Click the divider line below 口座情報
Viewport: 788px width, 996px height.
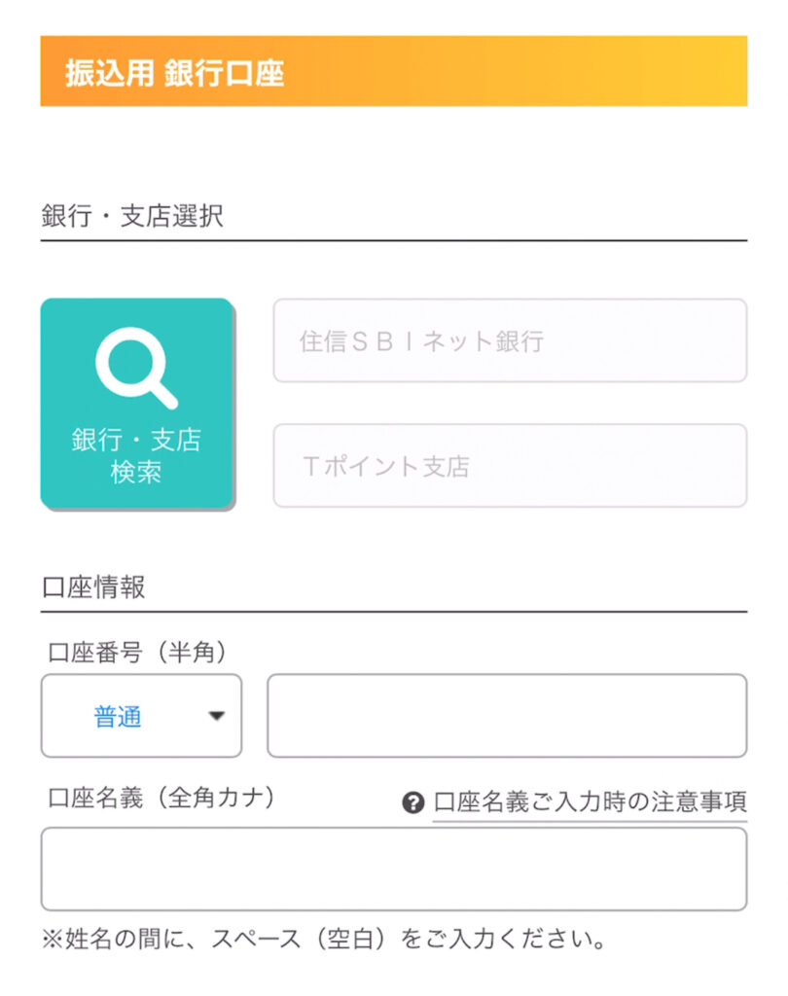click(393, 612)
